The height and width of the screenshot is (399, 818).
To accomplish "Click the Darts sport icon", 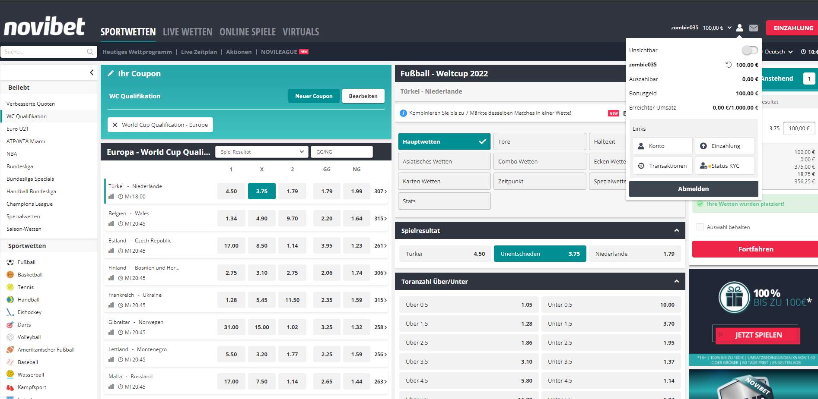I will [x=10, y=324].
